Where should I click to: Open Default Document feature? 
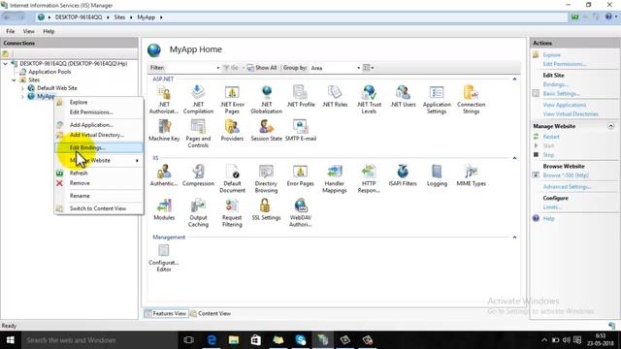click(232, 178)
